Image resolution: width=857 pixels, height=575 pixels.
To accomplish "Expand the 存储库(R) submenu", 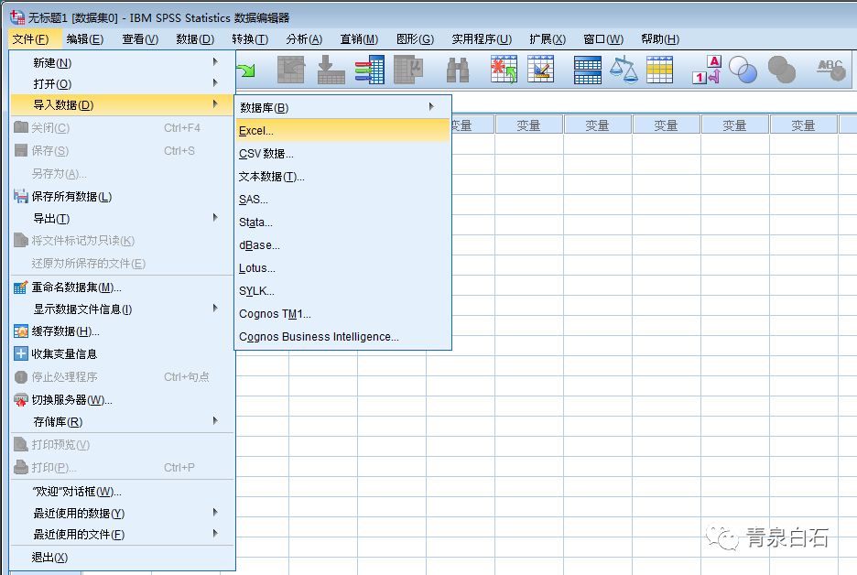I will pos(123,421).
